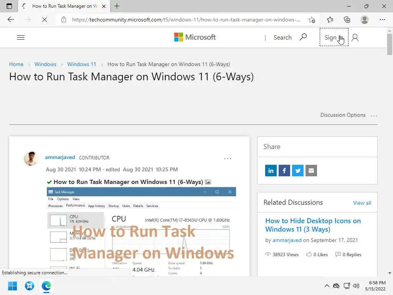Open How to Hide Desktop Icons discussion
Image resolution: width=393 pixels, height=295 pixels.
(313, 225)
